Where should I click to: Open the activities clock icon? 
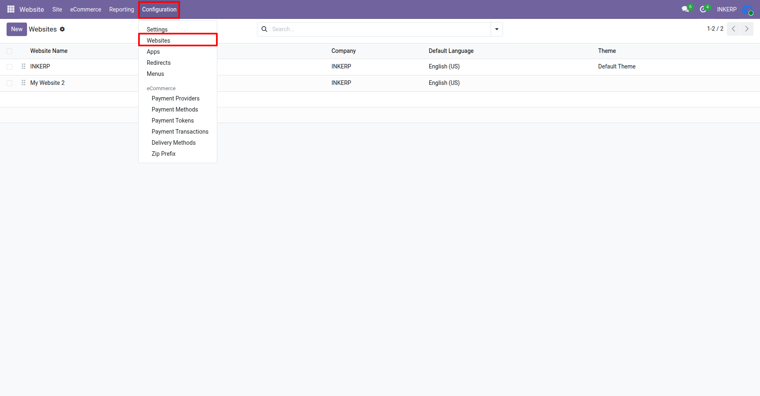tap(704, 9)
